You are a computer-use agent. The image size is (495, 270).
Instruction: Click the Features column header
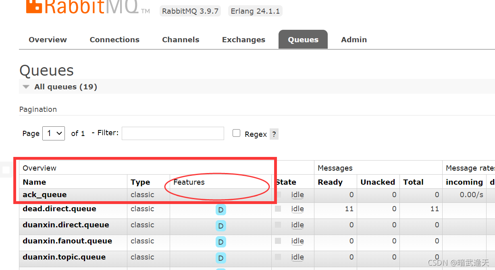point(189,182)
